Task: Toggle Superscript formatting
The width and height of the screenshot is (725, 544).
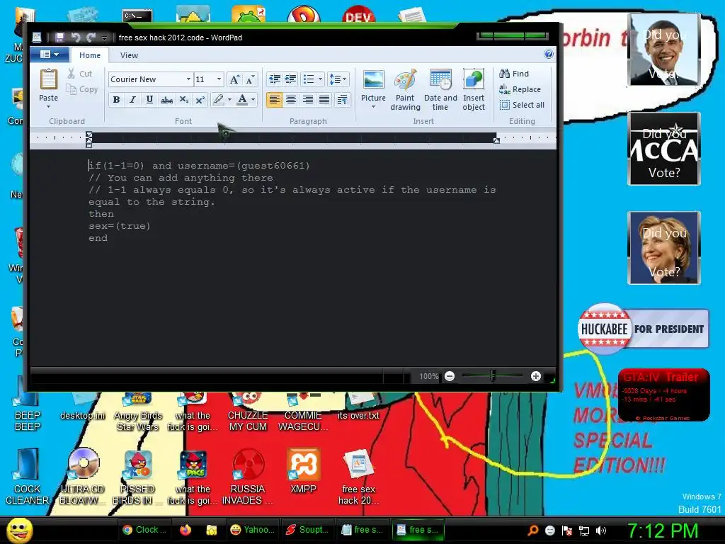Action: click(200, 99)
